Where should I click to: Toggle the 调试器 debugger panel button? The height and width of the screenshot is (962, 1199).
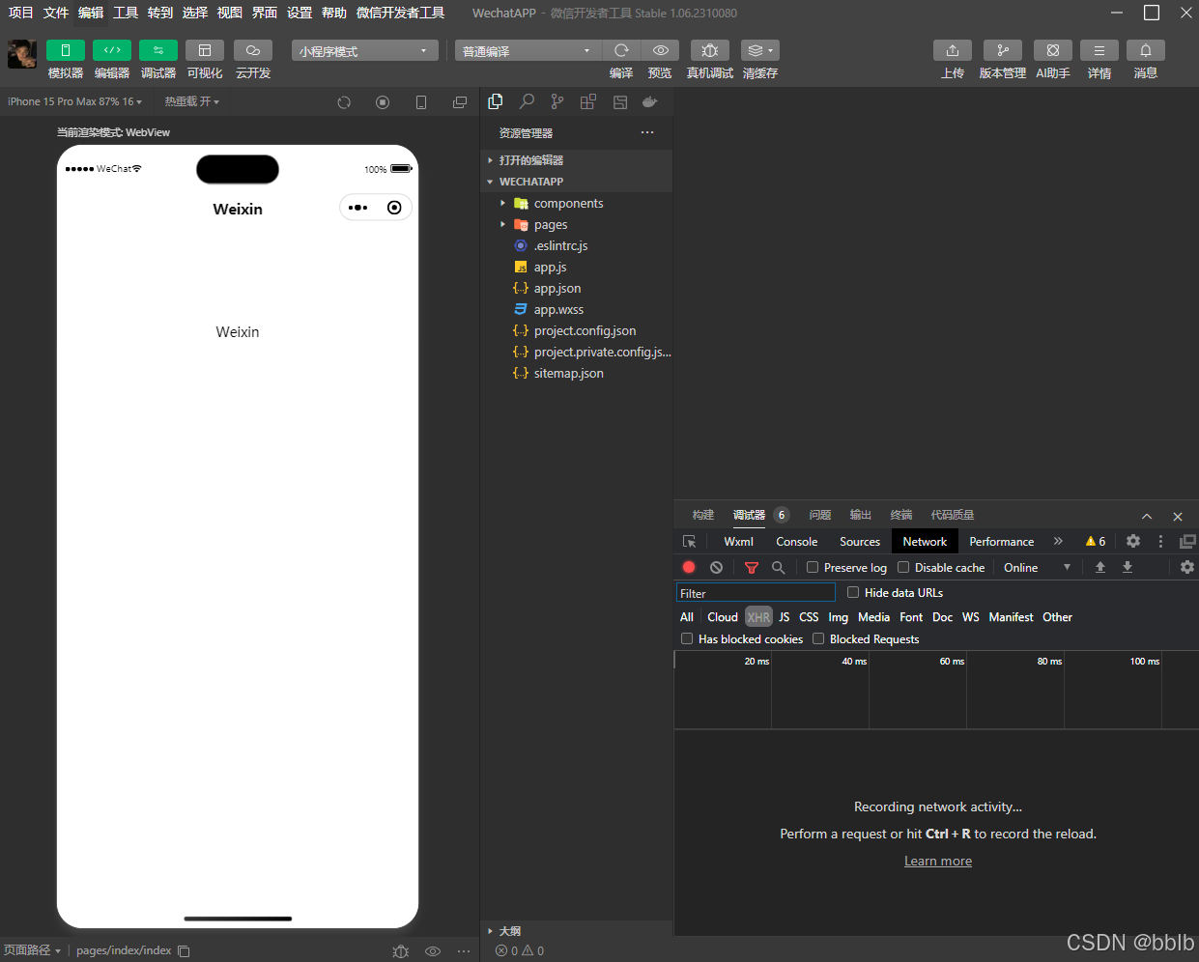pos(158,50)
